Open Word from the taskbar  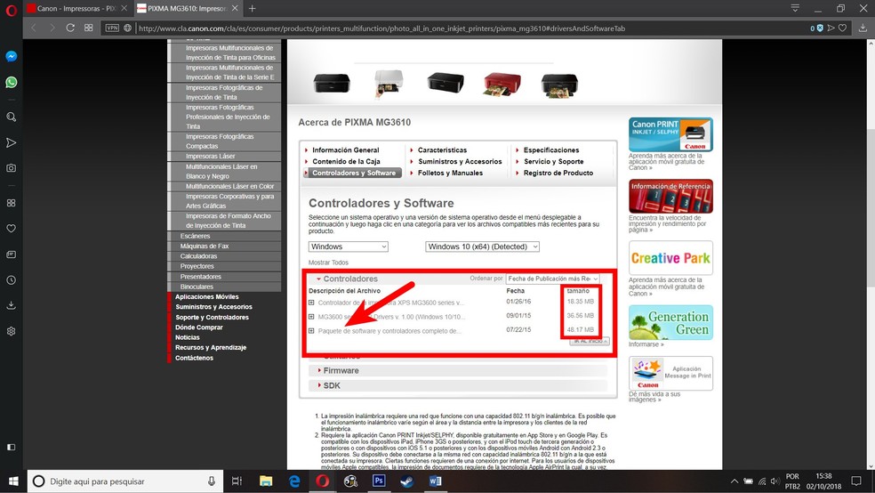pyautogui.click(x=435, y=481)
